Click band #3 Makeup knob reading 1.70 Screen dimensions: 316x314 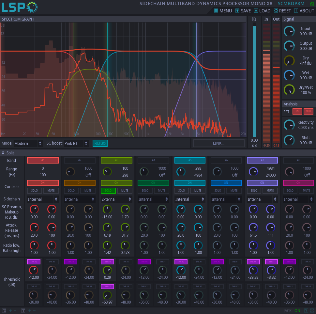click(x=125, y=209)
